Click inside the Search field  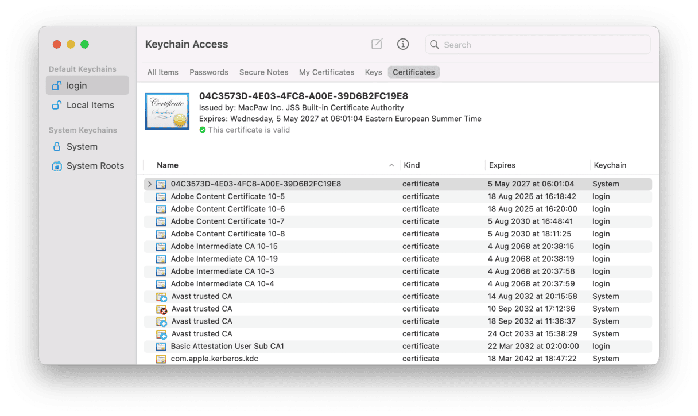[538, 45]
